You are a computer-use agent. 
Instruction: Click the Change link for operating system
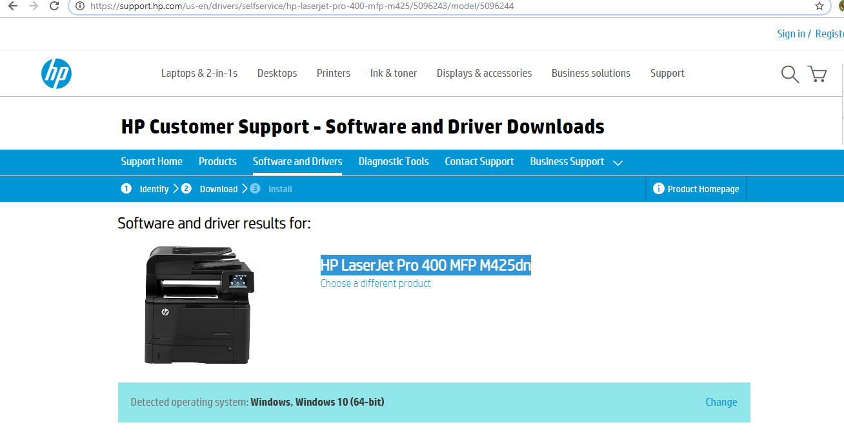(721, 401)
